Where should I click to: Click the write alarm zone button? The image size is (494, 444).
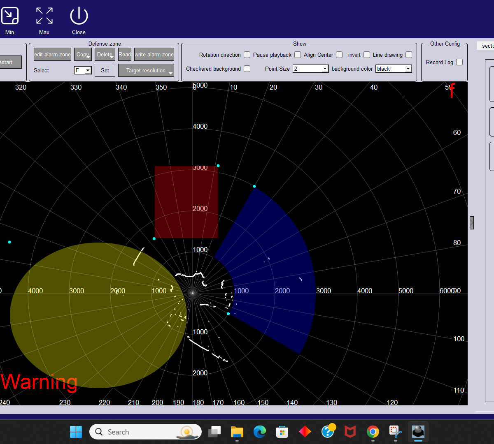pyautogui.click(x=154, y=54)
